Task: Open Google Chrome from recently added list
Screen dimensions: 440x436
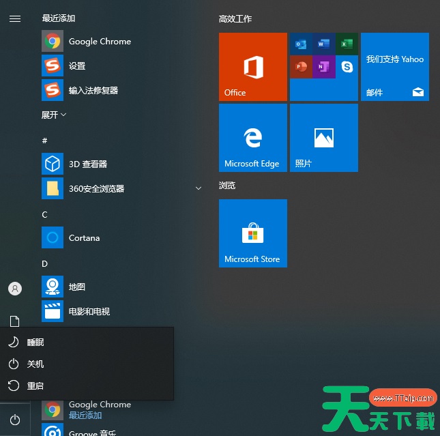Action: coord(100,42)
